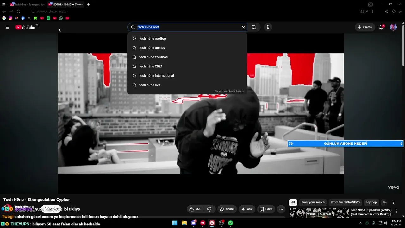Image resolution: width=405 pixels, height=228 pixels.
Task: Open the Facebook bookmark
Action: [x=23, y=18]
